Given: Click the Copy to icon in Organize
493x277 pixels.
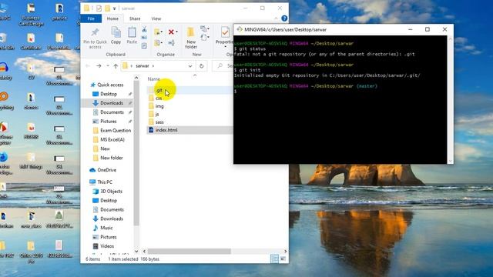Looking at the screenshot, I should (x=157, y=43).
